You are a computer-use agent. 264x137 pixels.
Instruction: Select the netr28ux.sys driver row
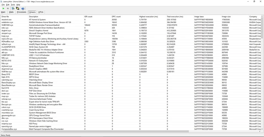coord(131,50)
